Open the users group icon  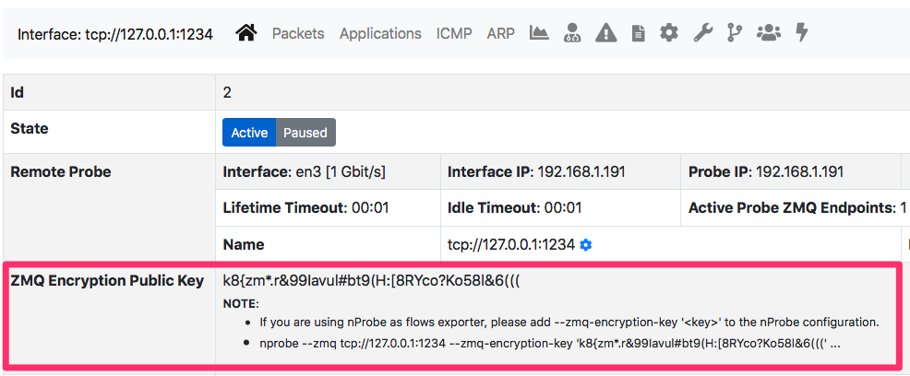[x=769, y=33]
